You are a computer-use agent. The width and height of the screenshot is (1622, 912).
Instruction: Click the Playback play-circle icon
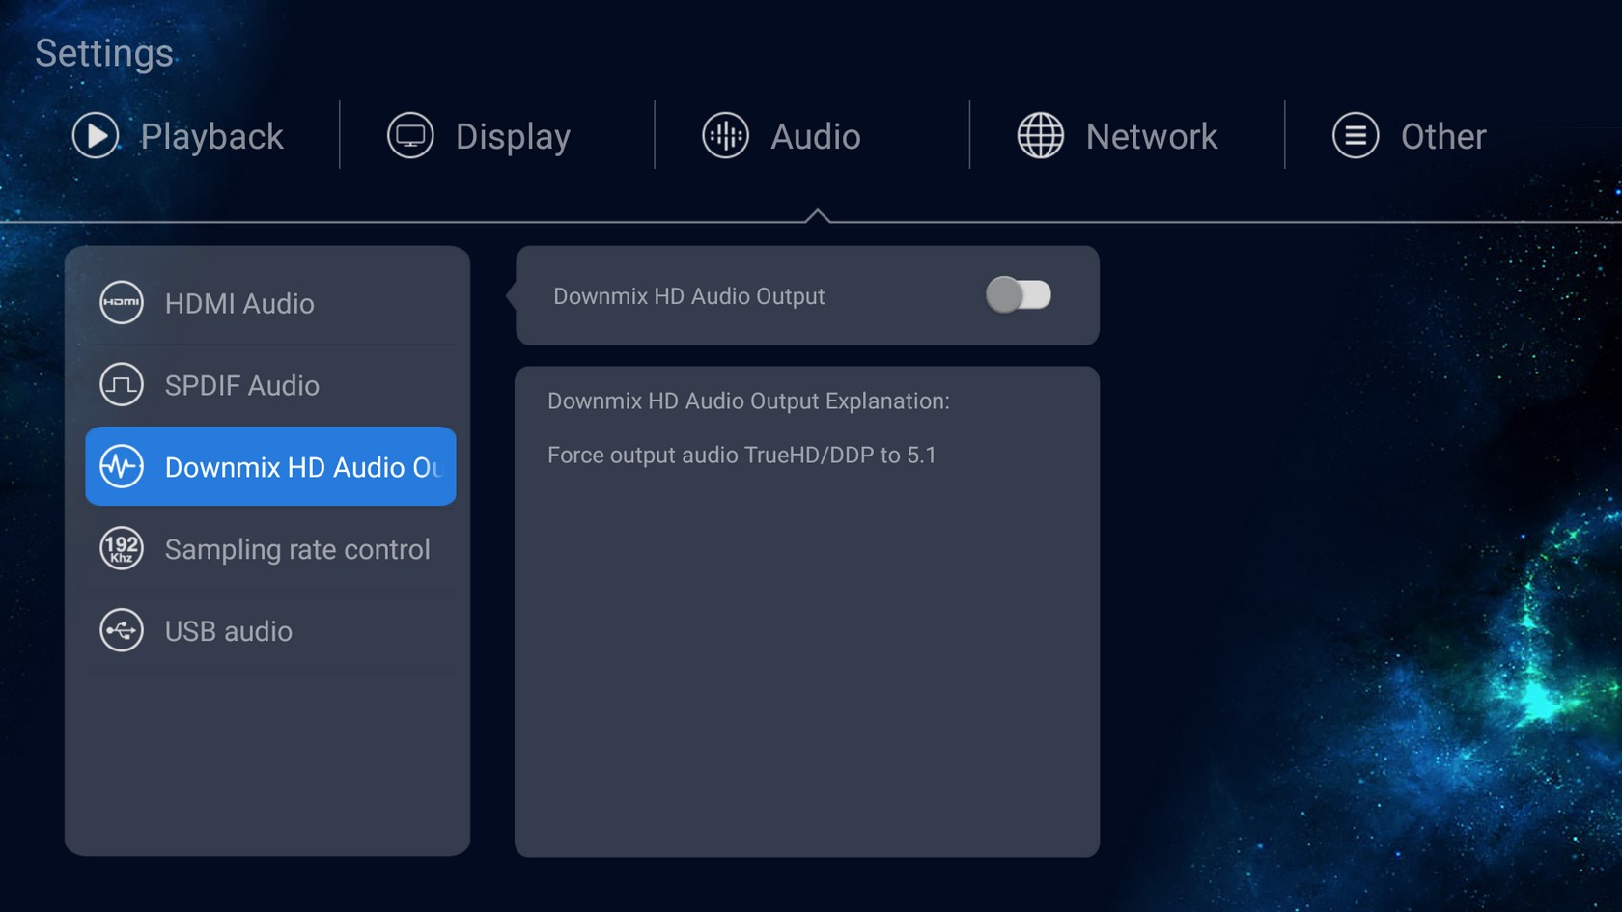click(x=96, y=136)
